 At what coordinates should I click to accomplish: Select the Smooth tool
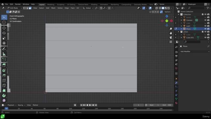click(x=4, y=100)
